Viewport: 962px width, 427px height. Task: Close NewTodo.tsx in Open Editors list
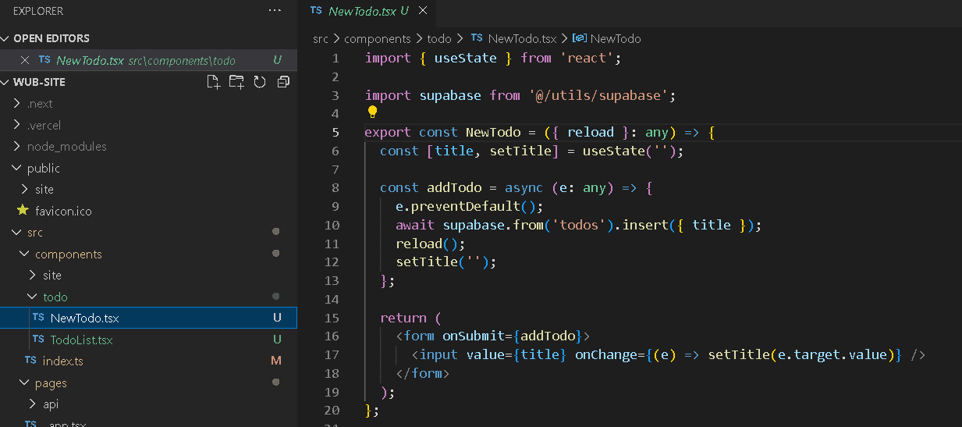point(25,60)
